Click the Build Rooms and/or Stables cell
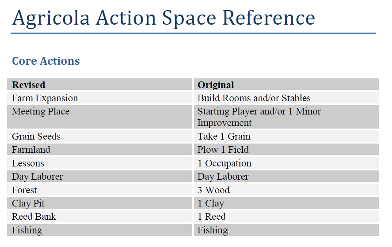 tap(286, 98)
